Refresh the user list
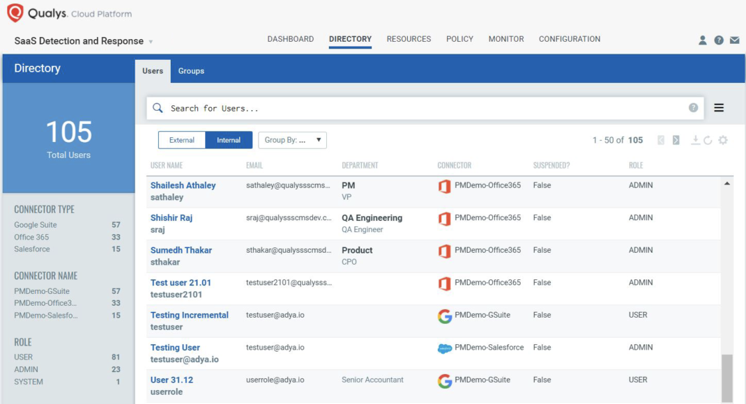This screenshot has height=404, width=746. click(x=708, y=140)
